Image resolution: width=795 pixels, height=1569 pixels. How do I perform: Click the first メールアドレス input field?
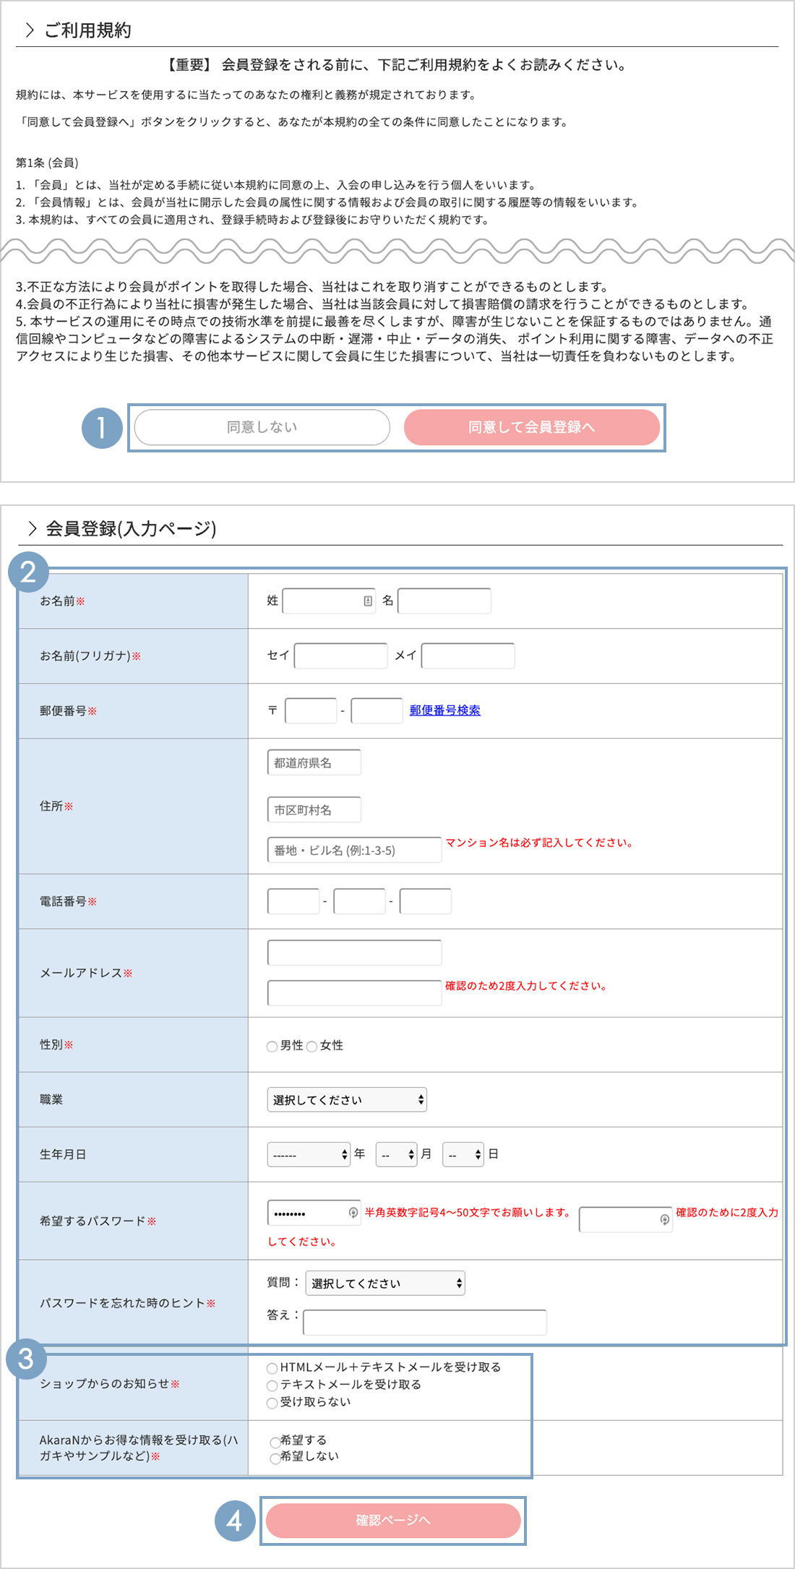pos(354,953)
